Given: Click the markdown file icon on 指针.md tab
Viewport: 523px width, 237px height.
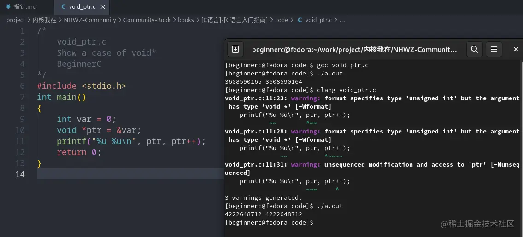Looking at the screenshot, I should [8, 6].
